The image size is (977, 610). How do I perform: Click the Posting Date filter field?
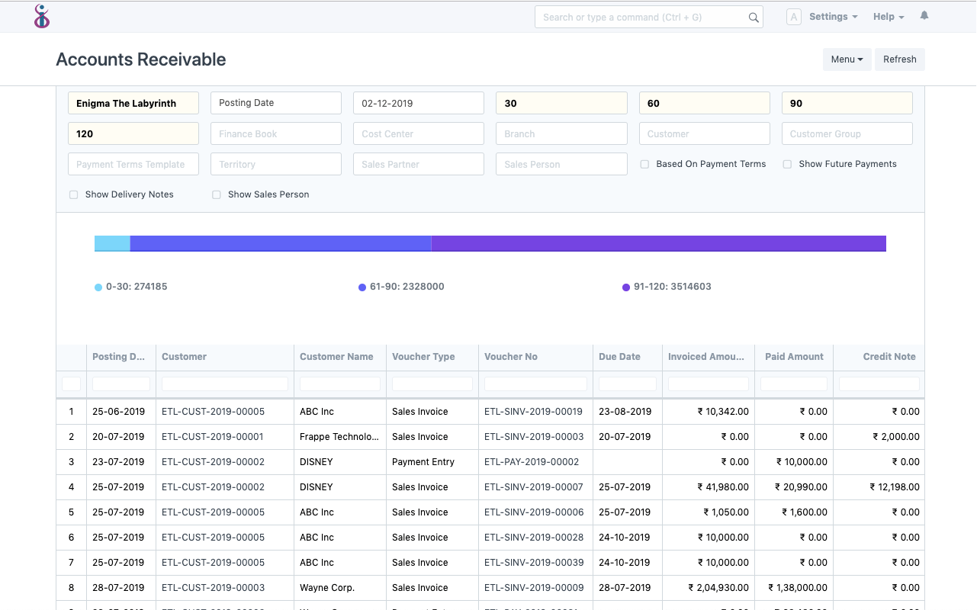275,103
